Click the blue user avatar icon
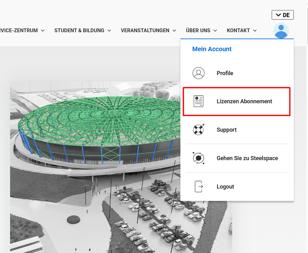The height and width of the screenshot is (253, 308). click(x=281, y=31)
